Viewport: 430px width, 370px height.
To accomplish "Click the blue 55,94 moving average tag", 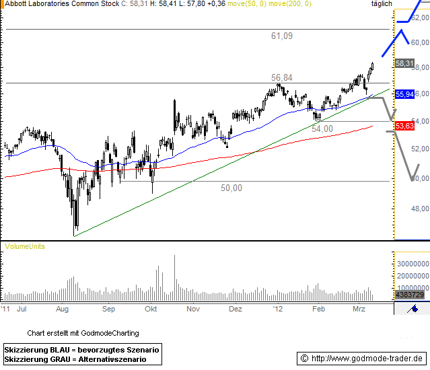I will (404, 95).
